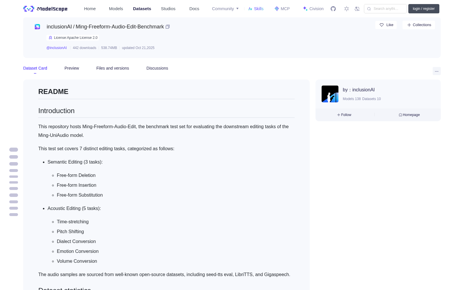Click the Free-form Insertion list item
Viewport: 464px width, 290px height.
[x=77, y=185]
